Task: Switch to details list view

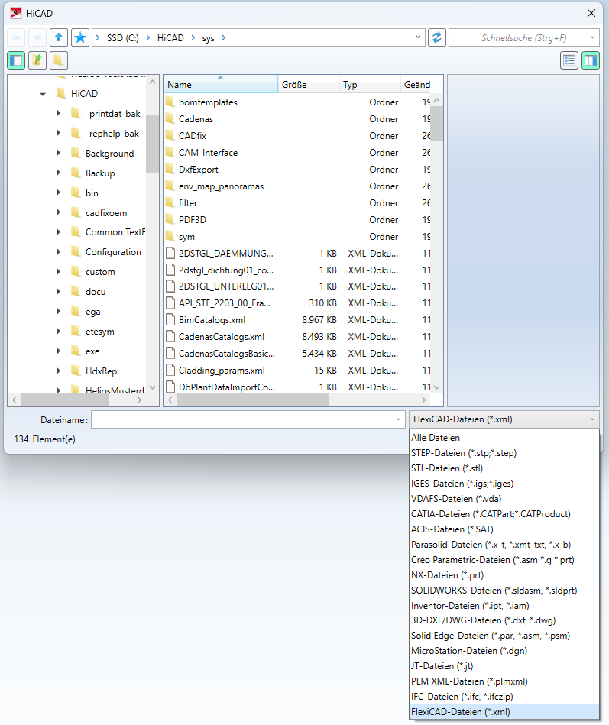Action: pos(569,60)
